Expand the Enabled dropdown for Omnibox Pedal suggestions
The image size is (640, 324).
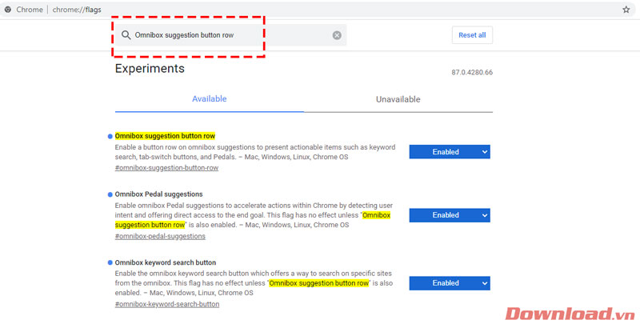click(x=449, y=215)
